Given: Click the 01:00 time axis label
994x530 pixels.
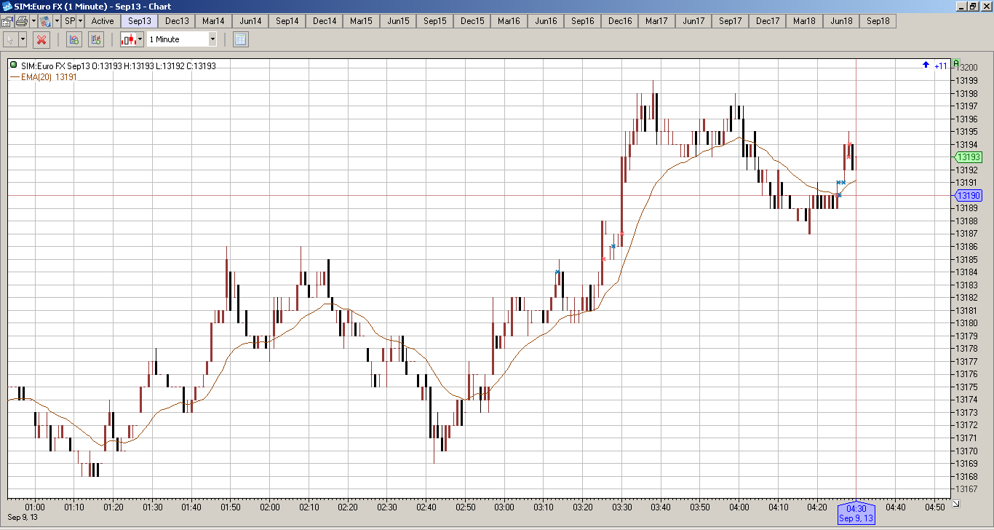Looking at the screenshot, I should (35, 507).
